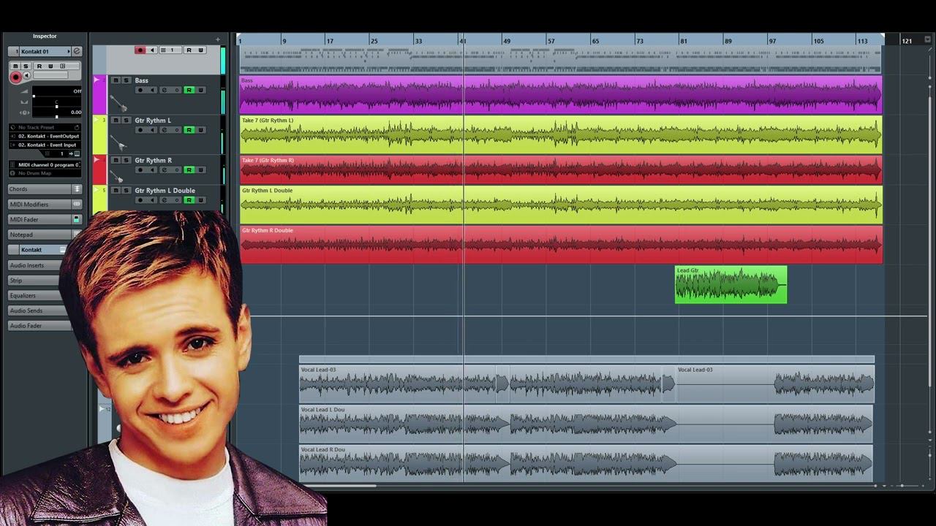Toggle monitor speaker button in Inspector

tap(26, 75)
